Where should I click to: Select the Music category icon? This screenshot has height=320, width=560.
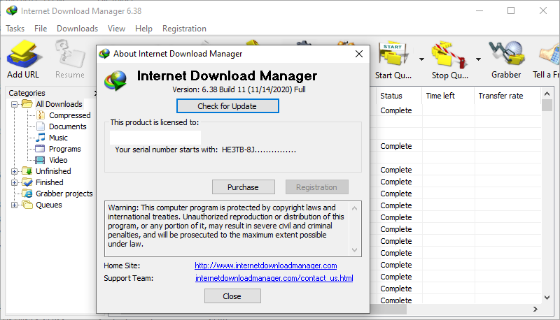point(41,138)
